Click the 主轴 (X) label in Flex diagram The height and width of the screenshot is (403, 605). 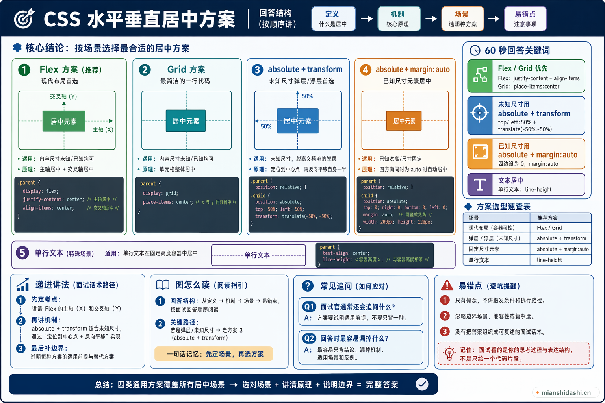[103, 129]
